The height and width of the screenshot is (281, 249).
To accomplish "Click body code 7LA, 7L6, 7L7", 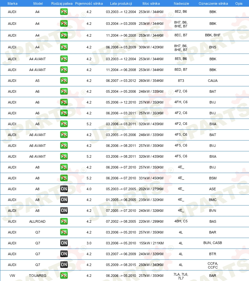I will (x=181, y=276).
